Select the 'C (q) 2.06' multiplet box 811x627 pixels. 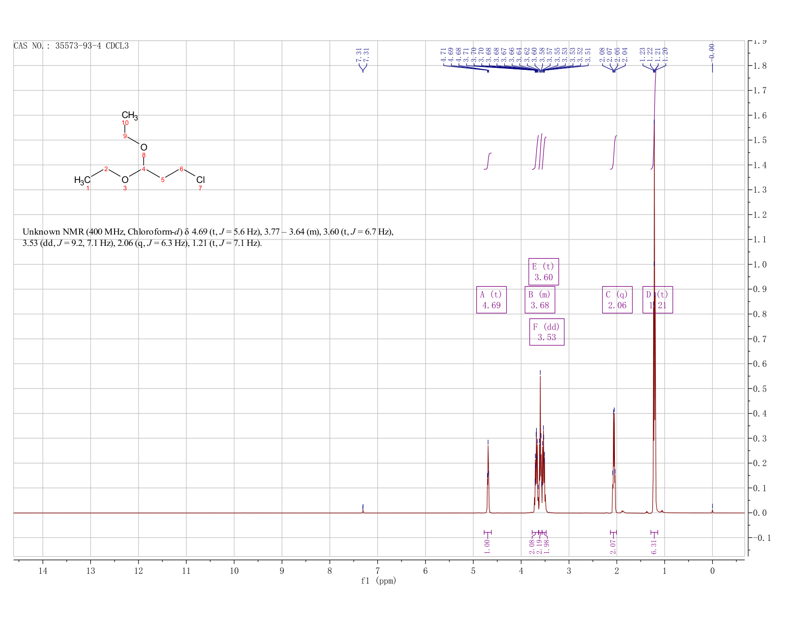coord(617,300)
